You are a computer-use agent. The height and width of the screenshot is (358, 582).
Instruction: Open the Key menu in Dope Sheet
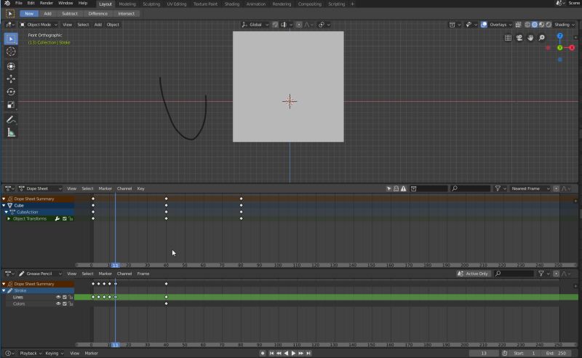coord(140,188)
